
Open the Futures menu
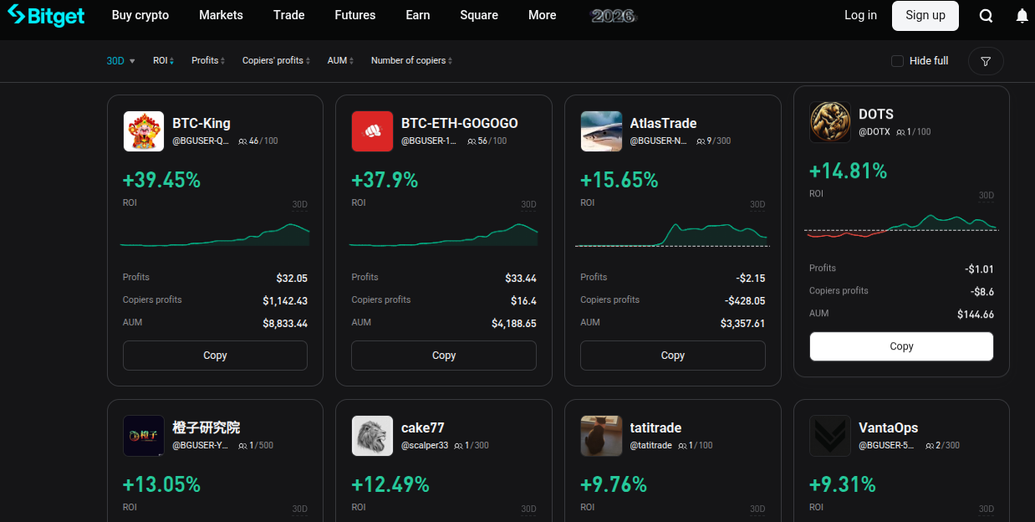tap(354, 15)
